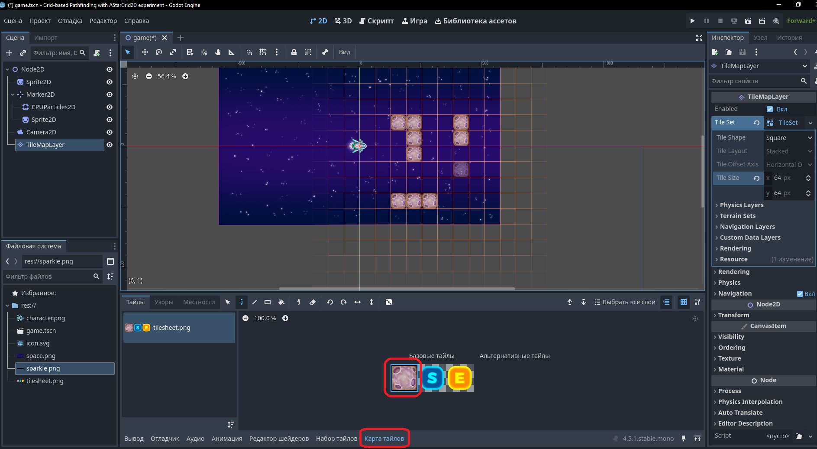Pick the line drawing tile tool
The image size is (817, 449).
tap(255, 302)
